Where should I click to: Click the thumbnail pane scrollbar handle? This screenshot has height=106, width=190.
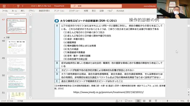[x=30, y=27]
